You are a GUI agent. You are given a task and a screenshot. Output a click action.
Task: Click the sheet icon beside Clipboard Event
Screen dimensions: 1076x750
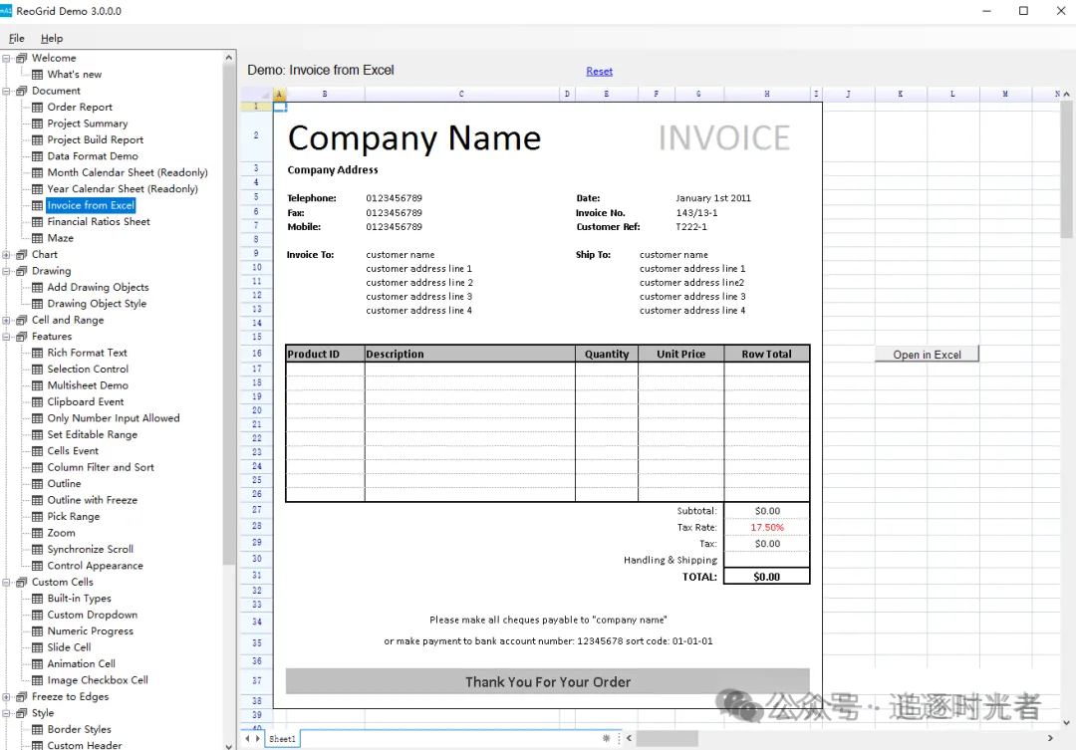pyautogui.click(x=38, y=402)
